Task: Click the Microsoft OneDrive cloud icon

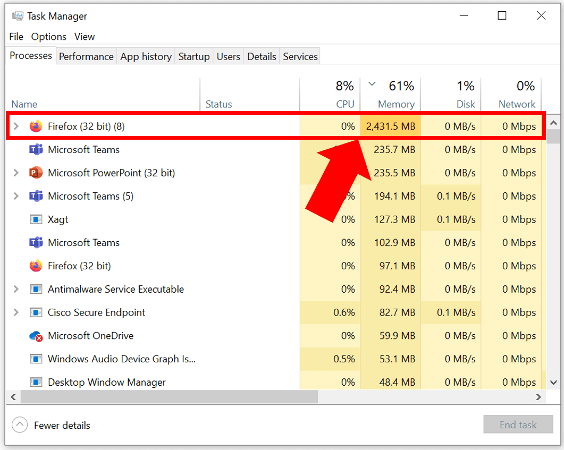Action: (36, 336)
